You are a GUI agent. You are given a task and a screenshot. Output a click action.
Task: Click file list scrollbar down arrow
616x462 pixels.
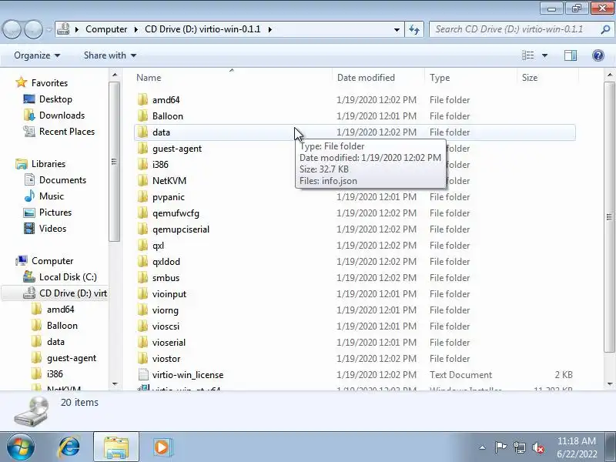coord(609,383)
